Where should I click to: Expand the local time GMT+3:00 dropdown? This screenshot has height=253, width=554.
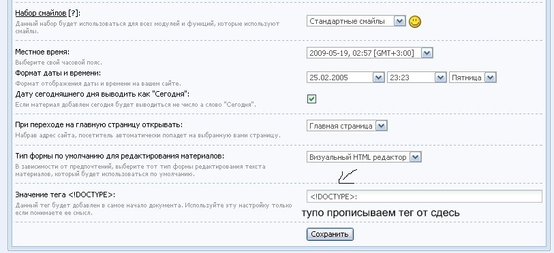point(369,53)
